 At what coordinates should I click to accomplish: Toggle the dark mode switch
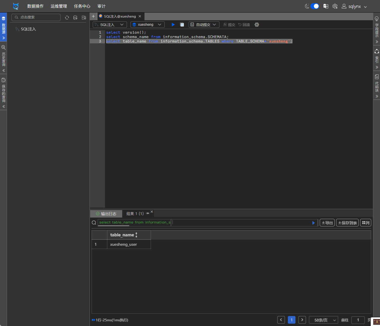click(x=315, y=6)
